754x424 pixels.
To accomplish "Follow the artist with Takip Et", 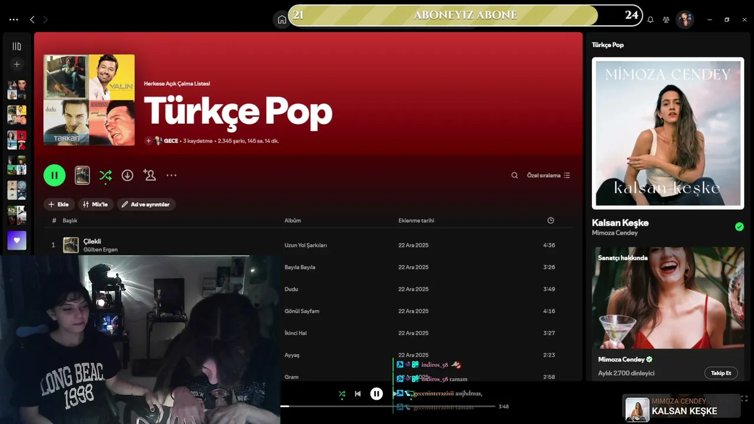I will pyautogui.click(x=721, y=373).
